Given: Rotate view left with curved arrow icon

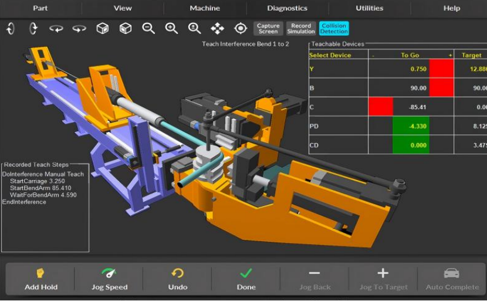Looking at the screenshot, I should (56, 29).
